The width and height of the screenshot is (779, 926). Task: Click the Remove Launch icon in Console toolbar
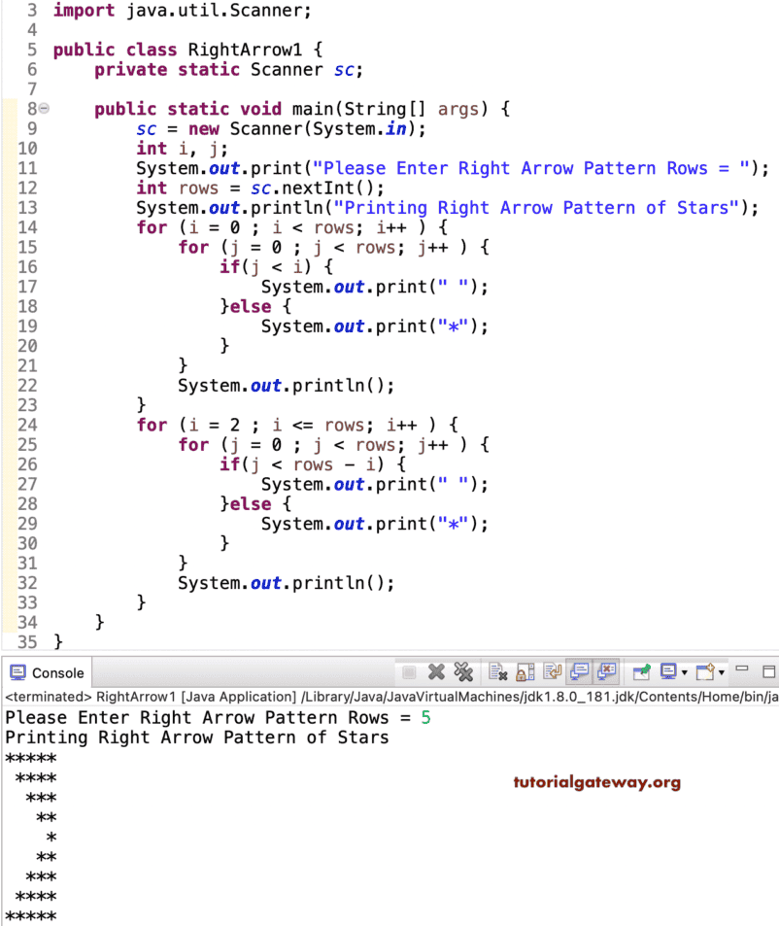pyautogui.click(x=436, y=671)
